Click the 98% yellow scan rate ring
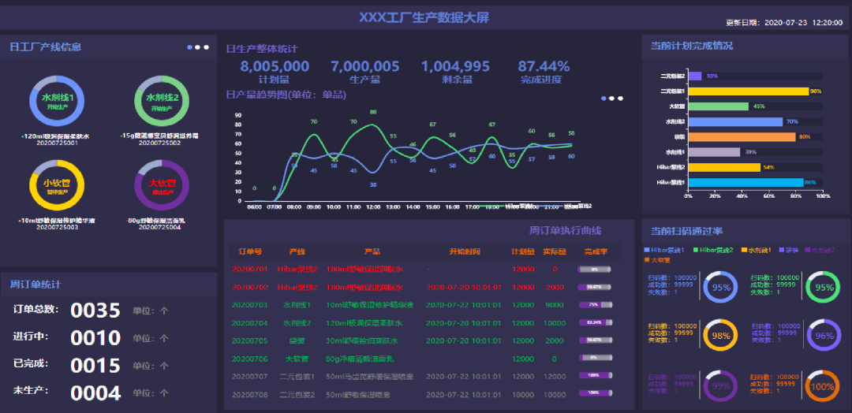The height and width of the screenshot is (413, 852). point(720,335)
